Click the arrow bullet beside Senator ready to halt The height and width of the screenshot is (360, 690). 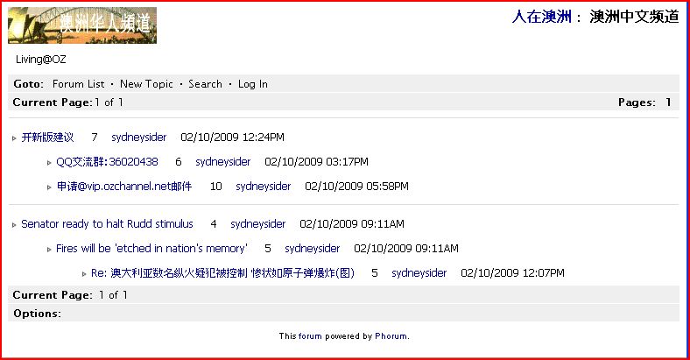tap(14, 225)
